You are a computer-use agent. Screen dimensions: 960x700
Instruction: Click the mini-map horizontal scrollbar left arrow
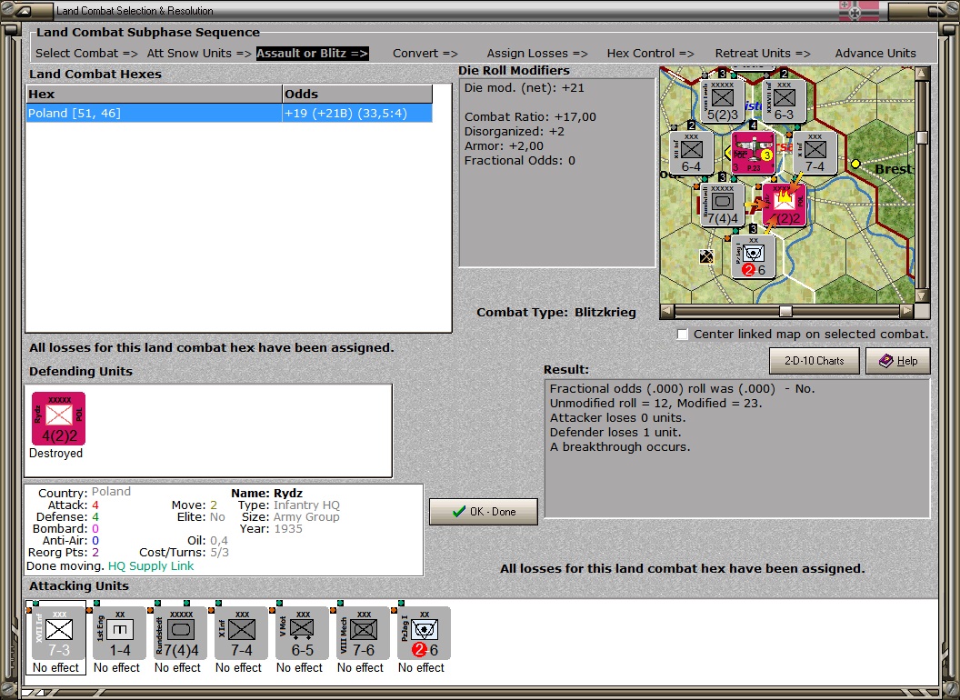667,311
